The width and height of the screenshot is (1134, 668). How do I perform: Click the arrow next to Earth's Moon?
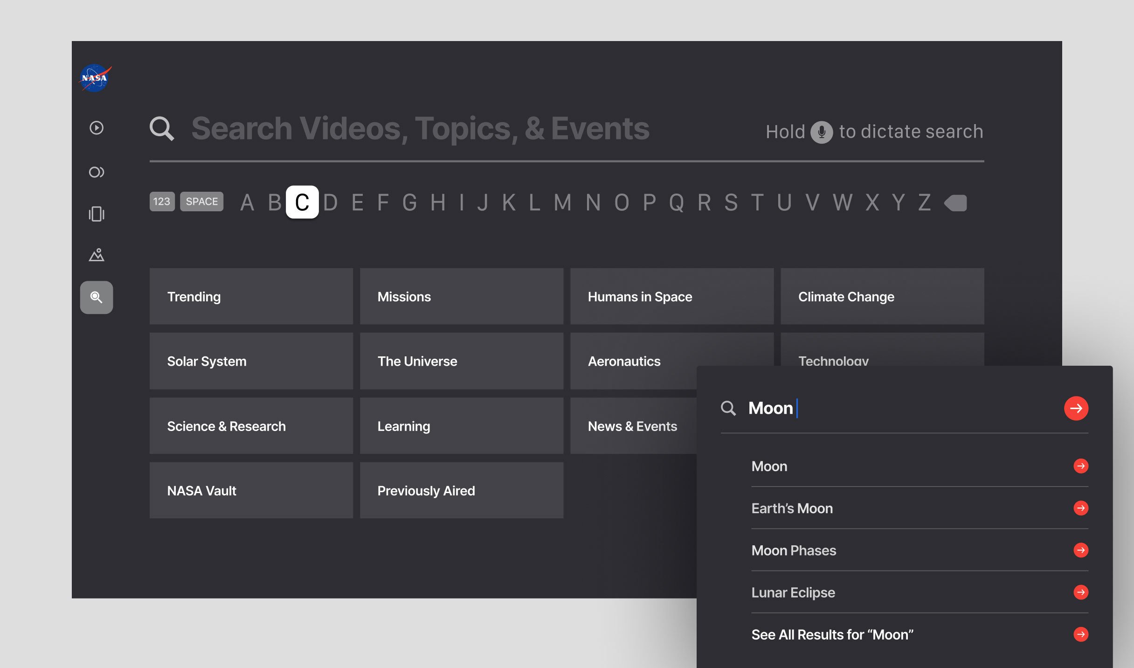(x=1081, y=508)
